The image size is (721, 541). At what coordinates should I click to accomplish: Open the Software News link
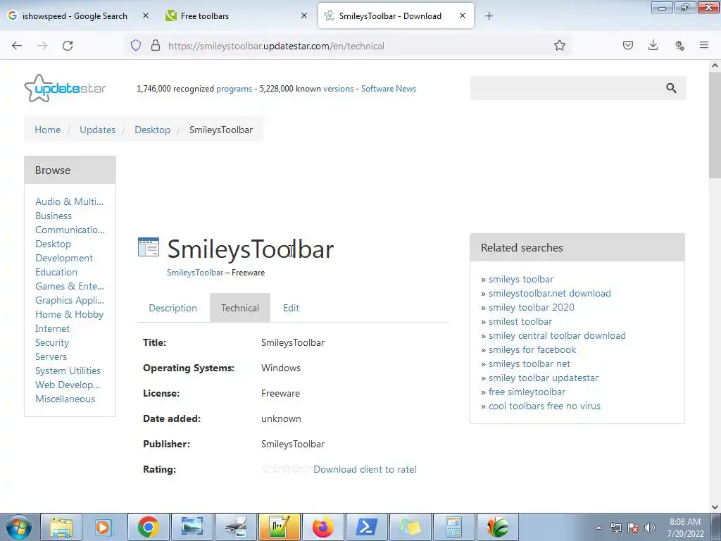tap(389, 89)
